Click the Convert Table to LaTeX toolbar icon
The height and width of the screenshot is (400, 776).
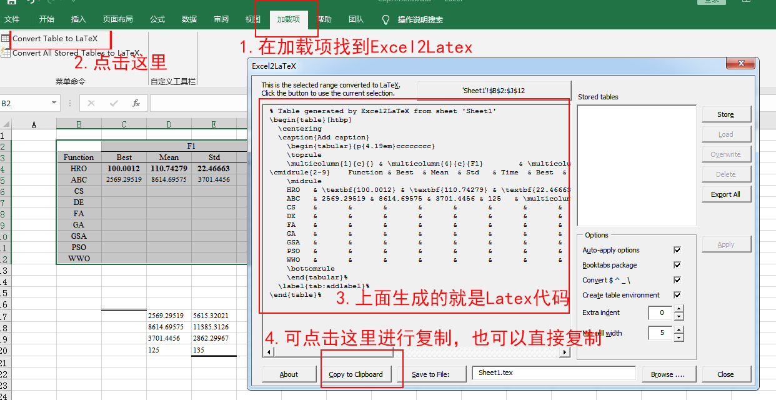[6, 38]
